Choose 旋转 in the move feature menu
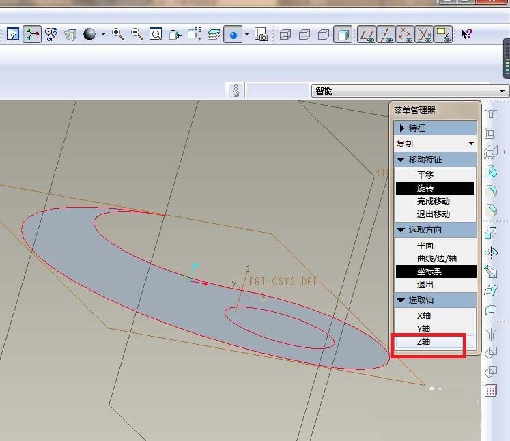The image size is (510, 441). (435, 188)
